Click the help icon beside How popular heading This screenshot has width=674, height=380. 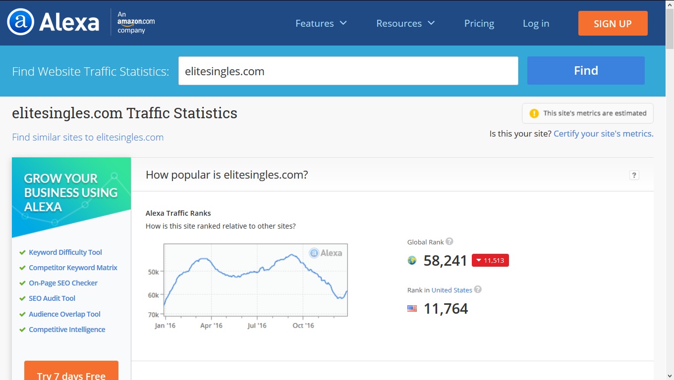point(634,175)
